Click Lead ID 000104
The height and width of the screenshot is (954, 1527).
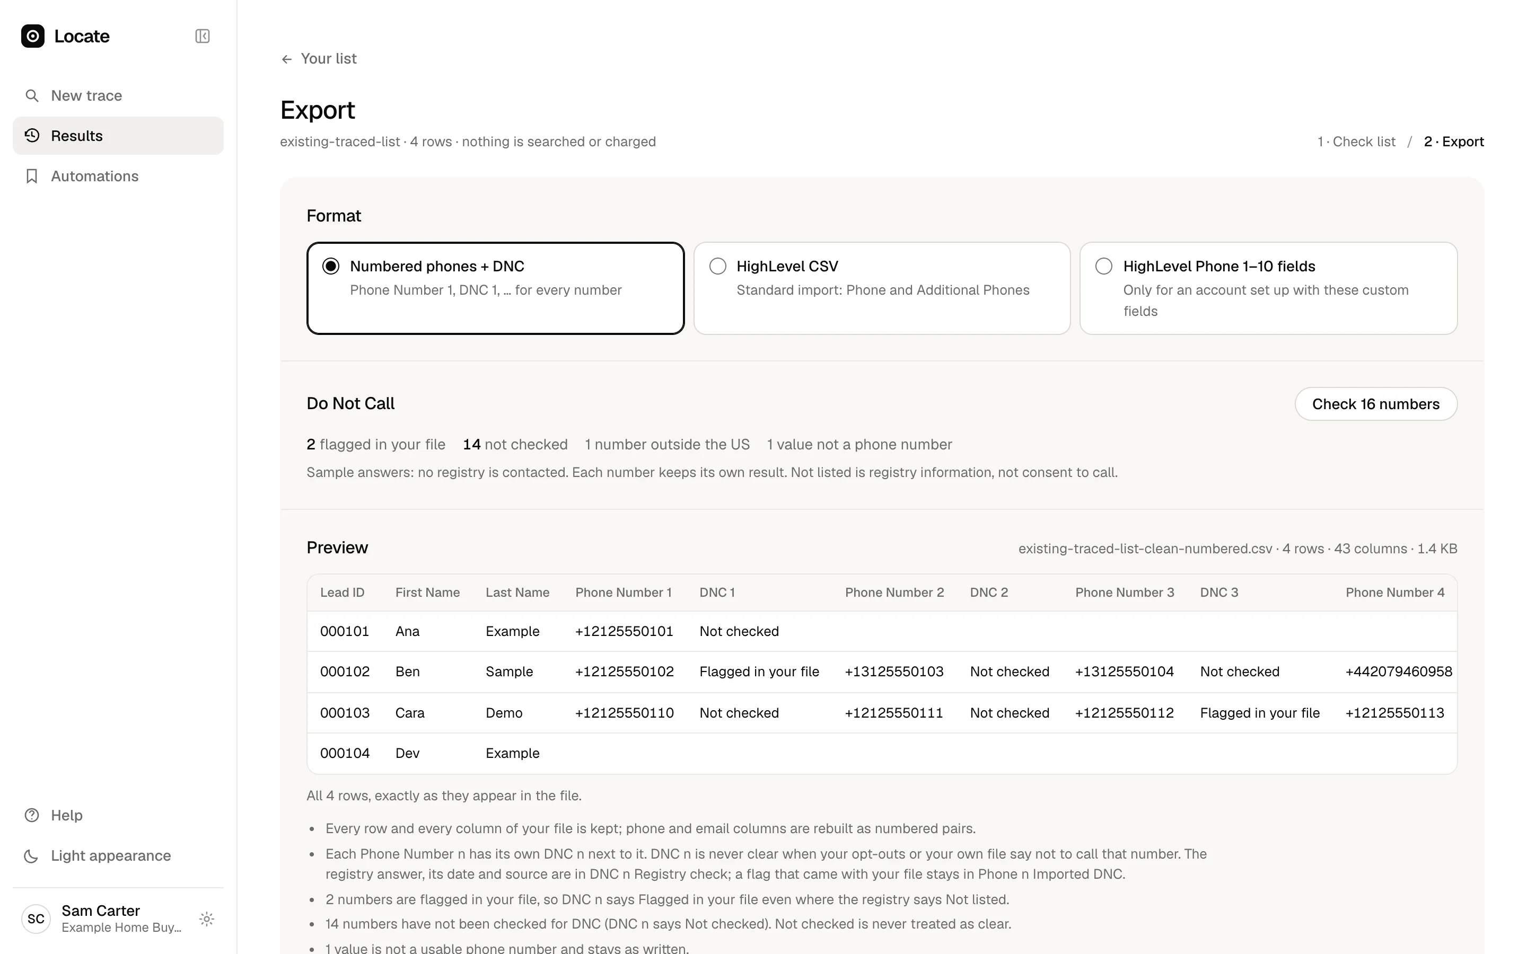(x=345, y=753)
